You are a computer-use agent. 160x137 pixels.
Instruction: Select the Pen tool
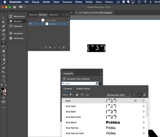pyautogui.click(x=3, y=26)
